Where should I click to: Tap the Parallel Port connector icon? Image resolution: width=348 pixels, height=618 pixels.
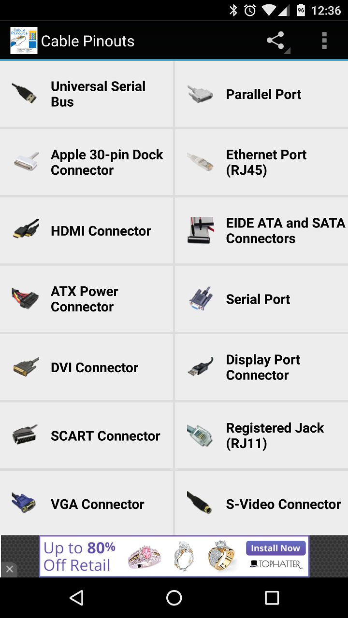click(x=200, y=94)
